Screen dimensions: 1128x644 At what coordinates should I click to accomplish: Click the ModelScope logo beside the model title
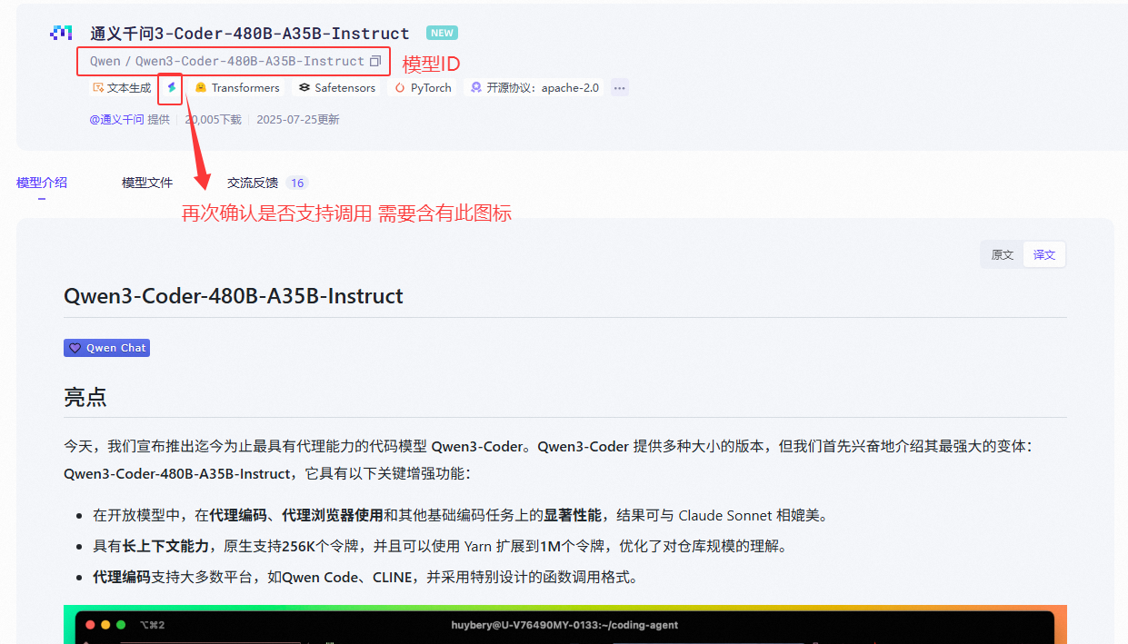tap(60, 32)
